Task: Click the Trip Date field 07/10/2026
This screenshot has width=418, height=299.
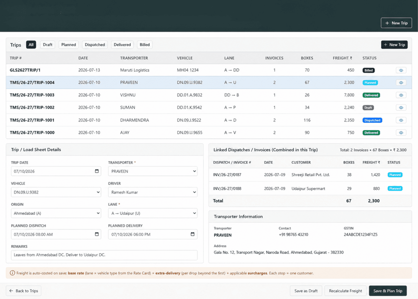Action: pos(56,171)
